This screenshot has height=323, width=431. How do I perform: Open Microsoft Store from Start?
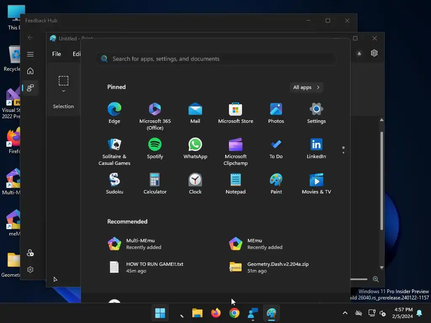pos(236,113)
